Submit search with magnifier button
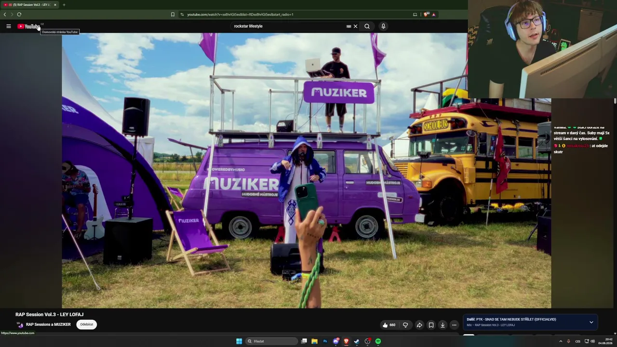Viewport: 617px width, 347px height. click(x=367, y=27)
